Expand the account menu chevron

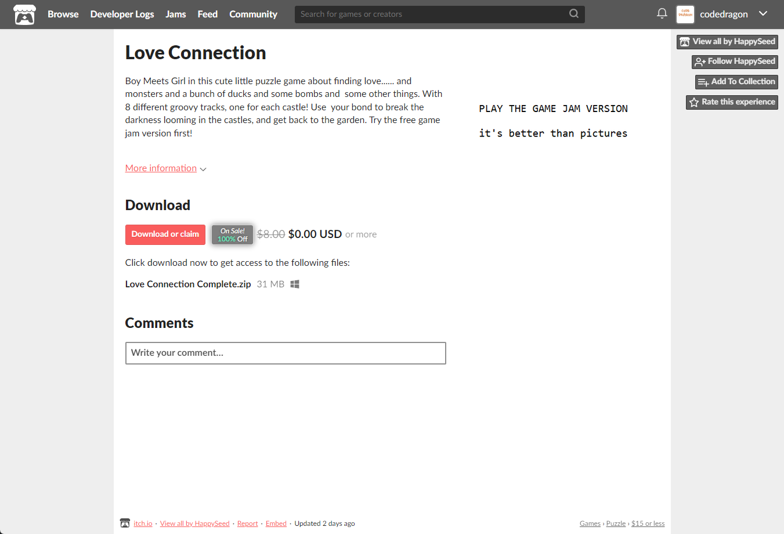tap(763, 13)
